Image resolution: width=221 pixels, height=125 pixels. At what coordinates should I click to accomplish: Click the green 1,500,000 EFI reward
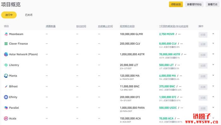168,97
